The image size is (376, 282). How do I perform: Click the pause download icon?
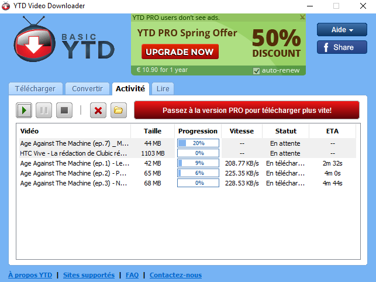44,111
